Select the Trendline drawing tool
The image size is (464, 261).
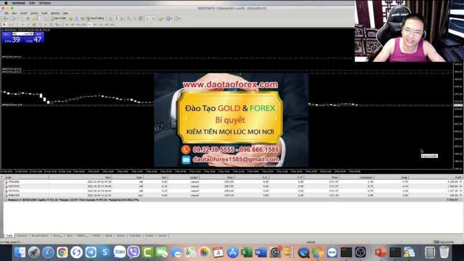[x=28, y=24]
